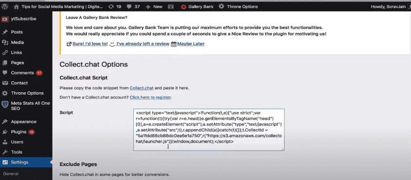Click the Meta Stats shield icon
Screen dimensions: 411x180
click(5, 104)
